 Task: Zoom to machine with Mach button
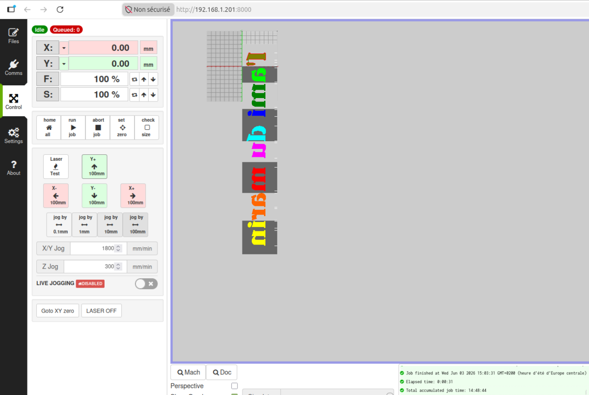[188, 372]
